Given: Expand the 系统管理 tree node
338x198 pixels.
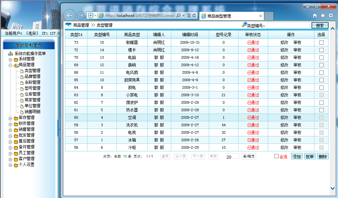Looking at the screenshot, I should (x=10, y=59).
